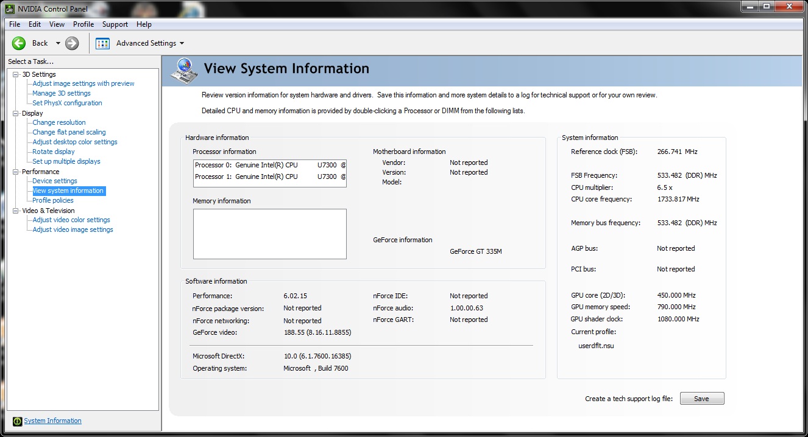This screenshot has width=808, height=437.
Task: Open Change flat panel scaling
Action: pyautogui.click(x=69, y=132)
